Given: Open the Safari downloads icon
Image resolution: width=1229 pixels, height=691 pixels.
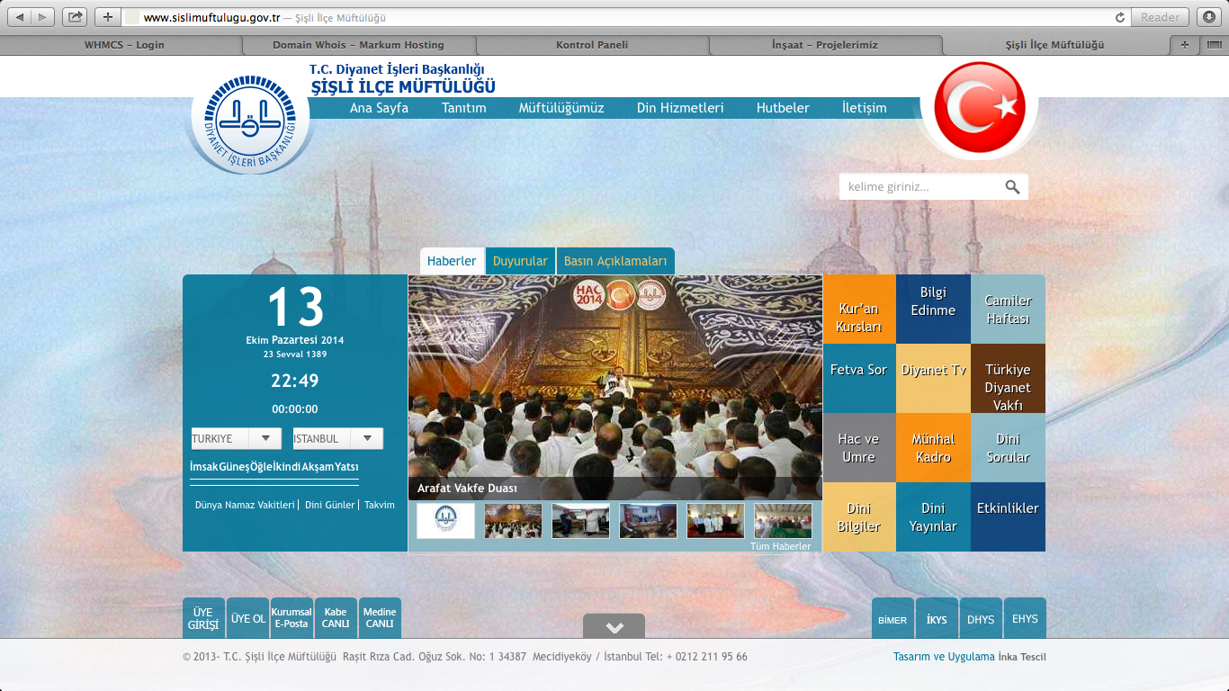Looking at the screenshot, I should [x=1207, y=17].
